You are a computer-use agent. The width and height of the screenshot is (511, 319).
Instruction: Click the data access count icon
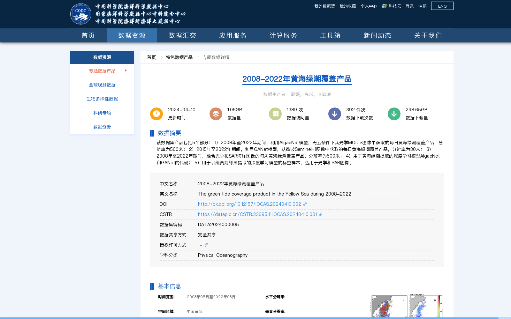275,114
